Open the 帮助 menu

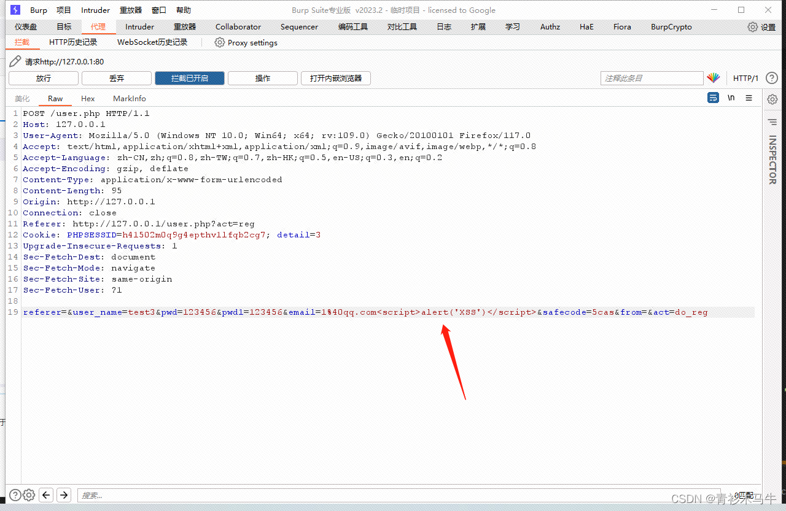(184, 10)
